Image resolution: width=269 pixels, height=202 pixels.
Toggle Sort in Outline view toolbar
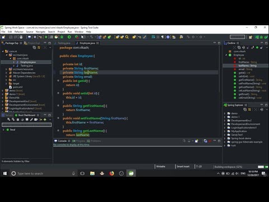pos(243,48)
